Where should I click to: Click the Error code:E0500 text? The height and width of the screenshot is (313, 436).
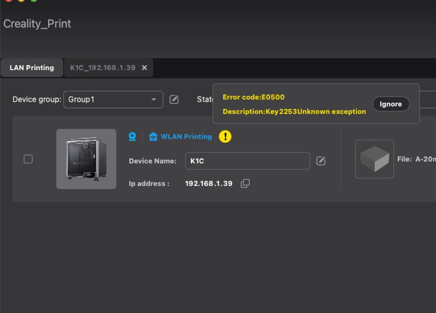pos(253,97)
